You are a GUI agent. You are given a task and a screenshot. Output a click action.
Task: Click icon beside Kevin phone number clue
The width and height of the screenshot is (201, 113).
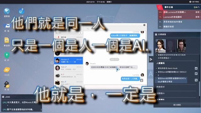point(196,73)
